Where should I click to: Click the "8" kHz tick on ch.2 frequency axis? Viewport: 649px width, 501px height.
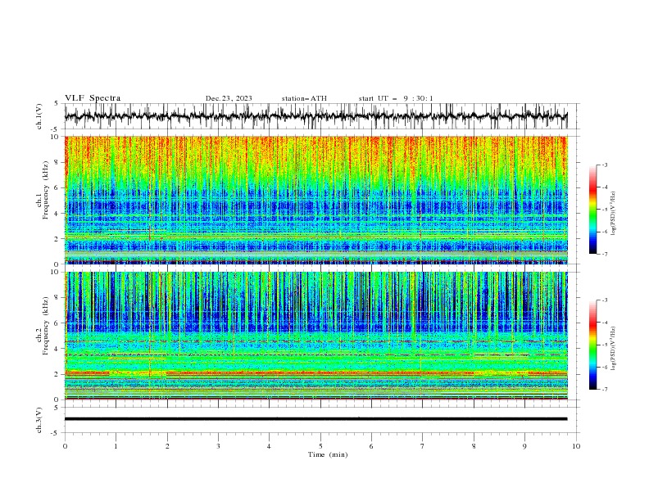[57, 298]
